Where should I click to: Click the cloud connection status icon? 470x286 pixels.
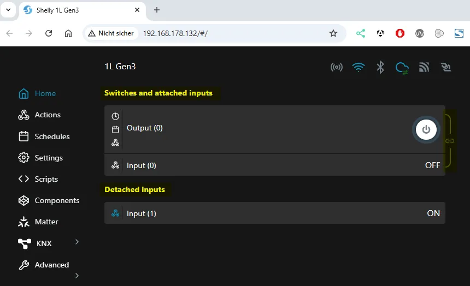(402, 68)
